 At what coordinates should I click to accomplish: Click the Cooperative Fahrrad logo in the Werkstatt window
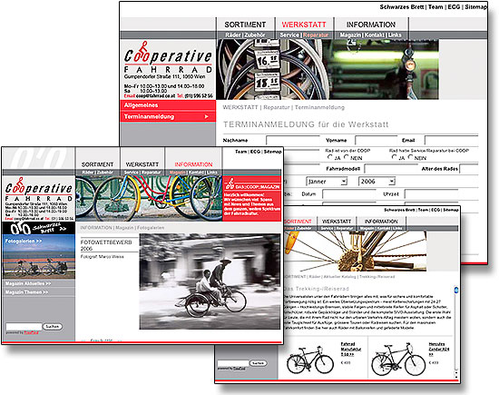tap(168, 57)
